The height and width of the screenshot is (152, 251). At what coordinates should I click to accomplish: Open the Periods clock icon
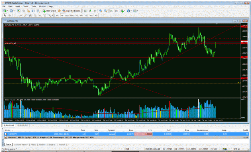[x=129, y=11]
